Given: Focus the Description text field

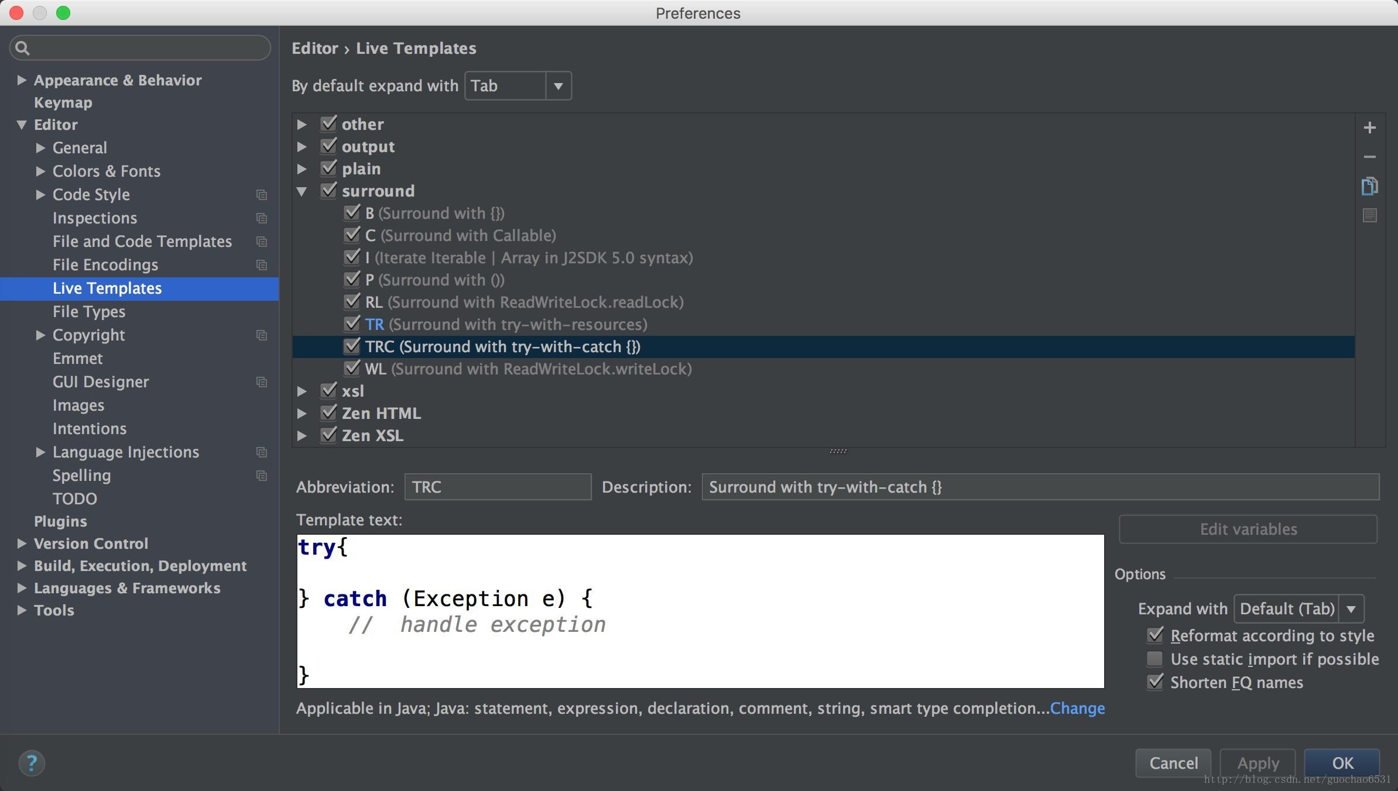Looking at the screenshot, I should [x=1040, y=487].
